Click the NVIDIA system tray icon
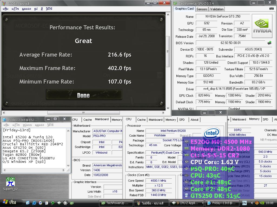 click(x=262, y=203)
